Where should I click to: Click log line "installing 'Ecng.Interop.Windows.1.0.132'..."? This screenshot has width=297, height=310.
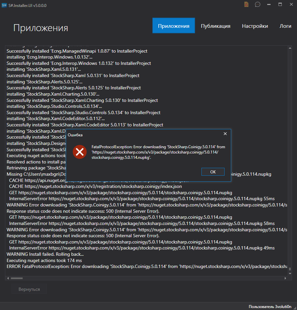pos(49,57)
